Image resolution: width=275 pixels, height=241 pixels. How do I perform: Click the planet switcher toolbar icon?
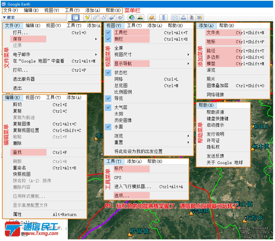pyautogui.click(x=152, y=17)
